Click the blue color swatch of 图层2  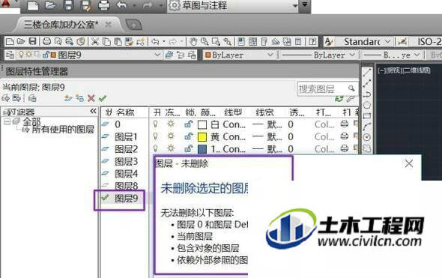(202, 149)
